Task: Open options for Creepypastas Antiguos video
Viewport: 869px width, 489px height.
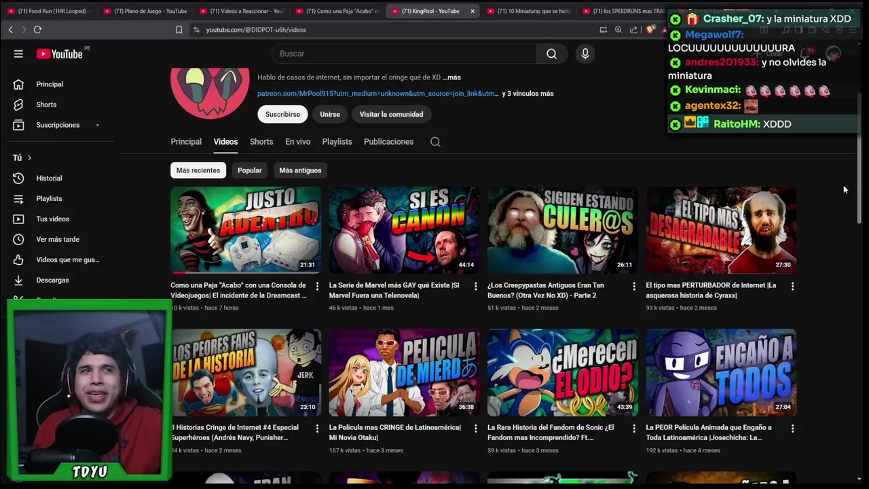Action: pyautogui.click(x=634, y=287)
